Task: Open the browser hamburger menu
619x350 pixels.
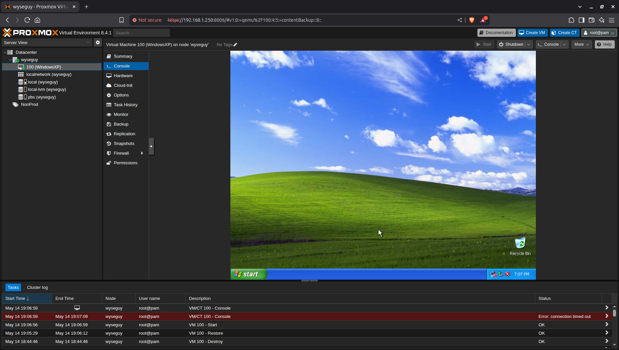Action: pyautogui.click(x=612, y=20)
